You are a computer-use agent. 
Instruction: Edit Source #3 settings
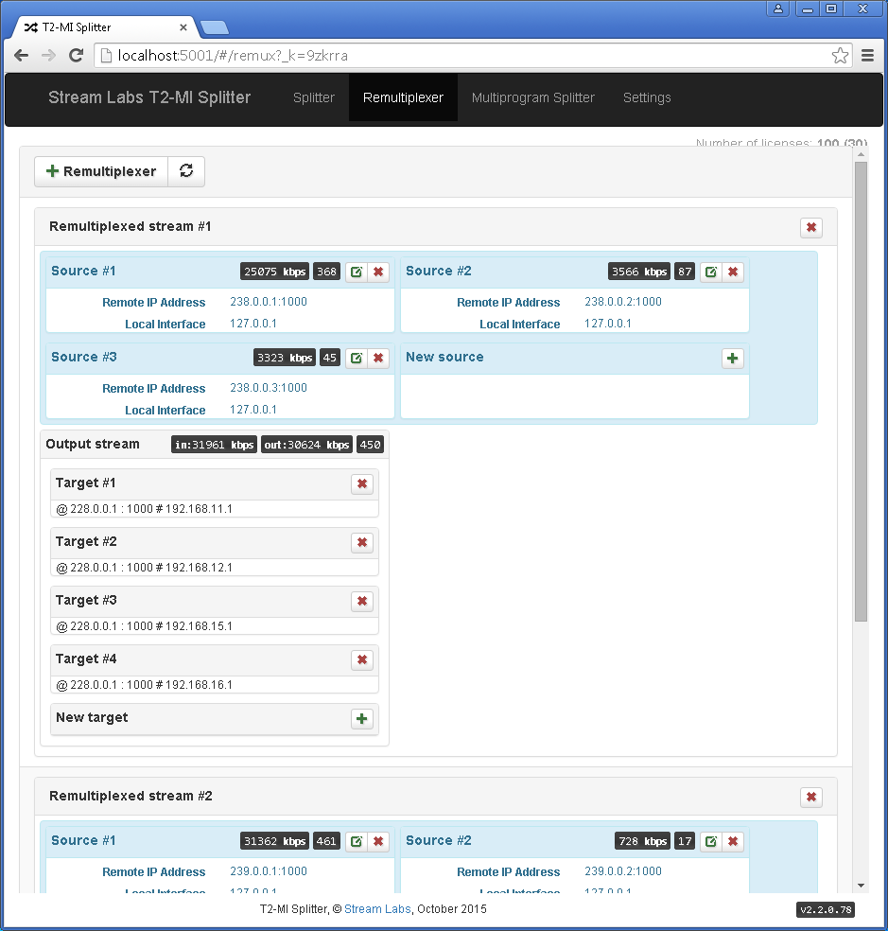pyautogui.click(x=357, y=358)
